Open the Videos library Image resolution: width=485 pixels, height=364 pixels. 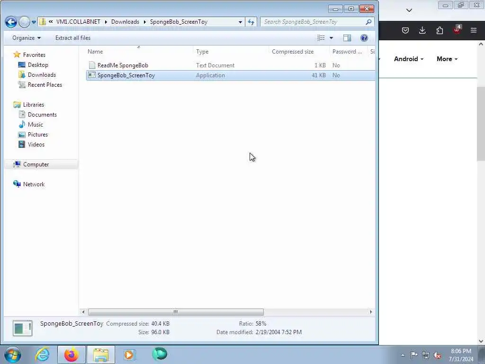(x=36, y=145)
